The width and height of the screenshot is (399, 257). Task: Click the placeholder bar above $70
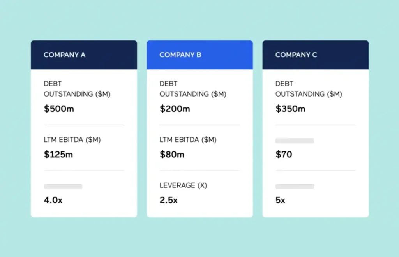coord(295,141)
